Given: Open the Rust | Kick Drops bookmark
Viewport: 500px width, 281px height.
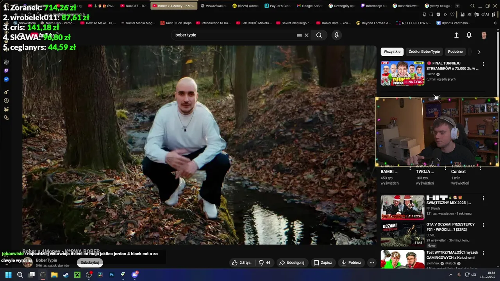Looking at the screenshot, I should (176, 23).
